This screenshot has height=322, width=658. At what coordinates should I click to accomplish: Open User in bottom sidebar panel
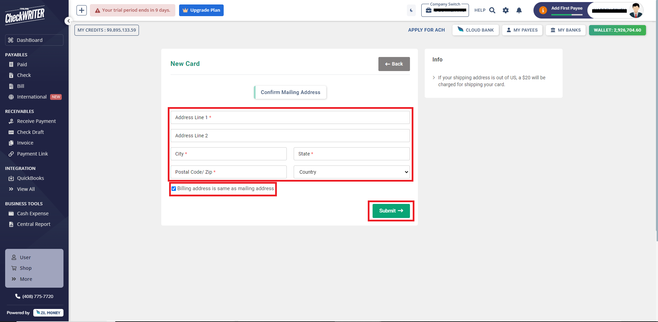coord(25,257)
